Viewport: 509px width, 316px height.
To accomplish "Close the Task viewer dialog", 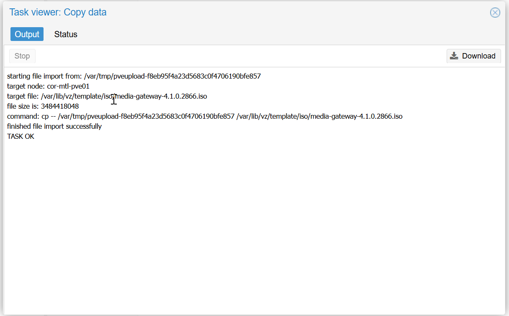I will 495,13.
